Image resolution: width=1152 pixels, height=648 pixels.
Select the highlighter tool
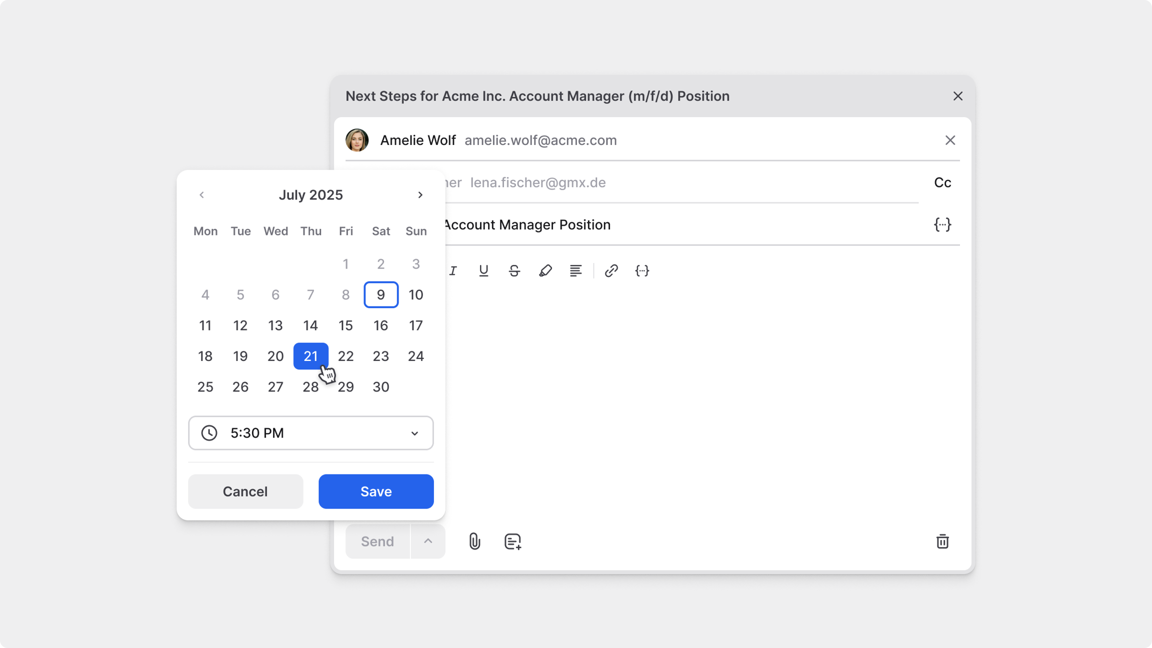pos(545,270)
